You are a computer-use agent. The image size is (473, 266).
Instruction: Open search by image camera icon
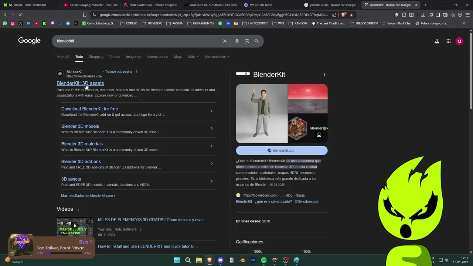(x=247, y=41)
